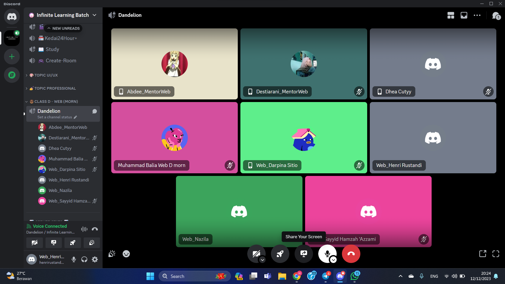Open Explore Discoverable Servers compass
Image resolution: width=505 pixels, height=284 pixels.
(x=12, y=75)
